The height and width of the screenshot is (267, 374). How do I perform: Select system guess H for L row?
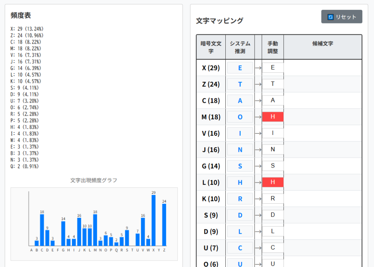pos(240,183)
